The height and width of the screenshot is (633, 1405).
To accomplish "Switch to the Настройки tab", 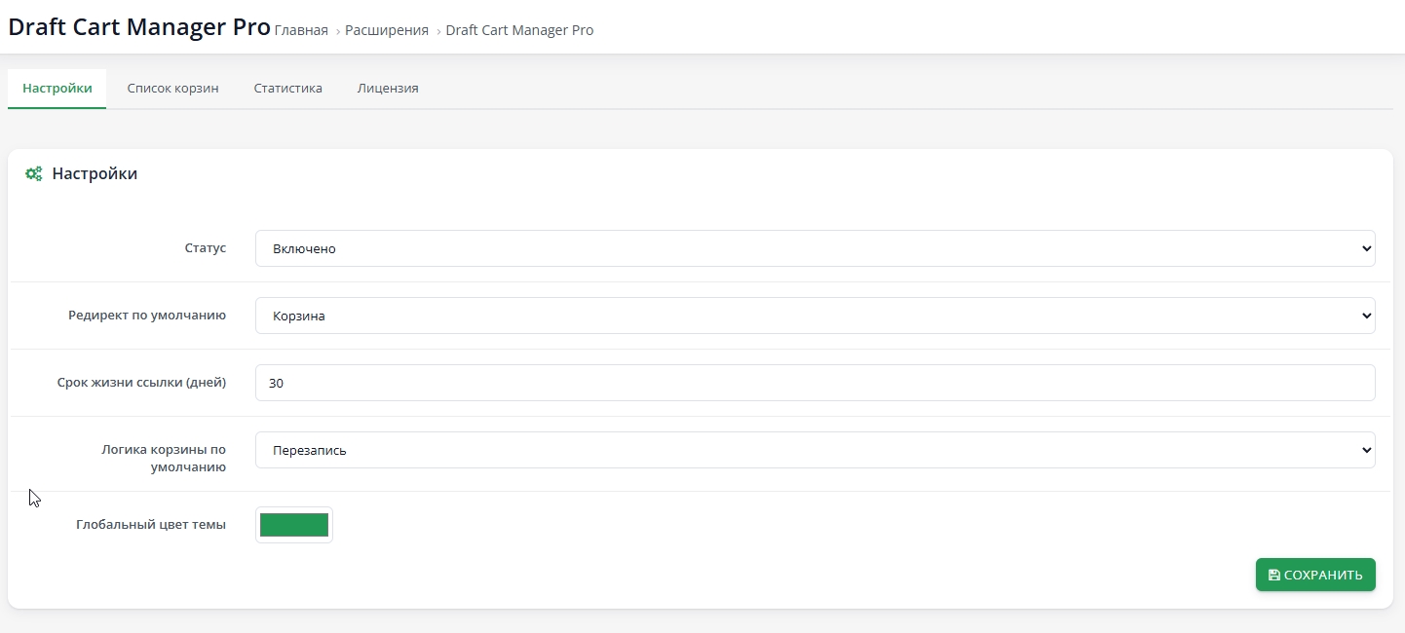I will (57, 89).
